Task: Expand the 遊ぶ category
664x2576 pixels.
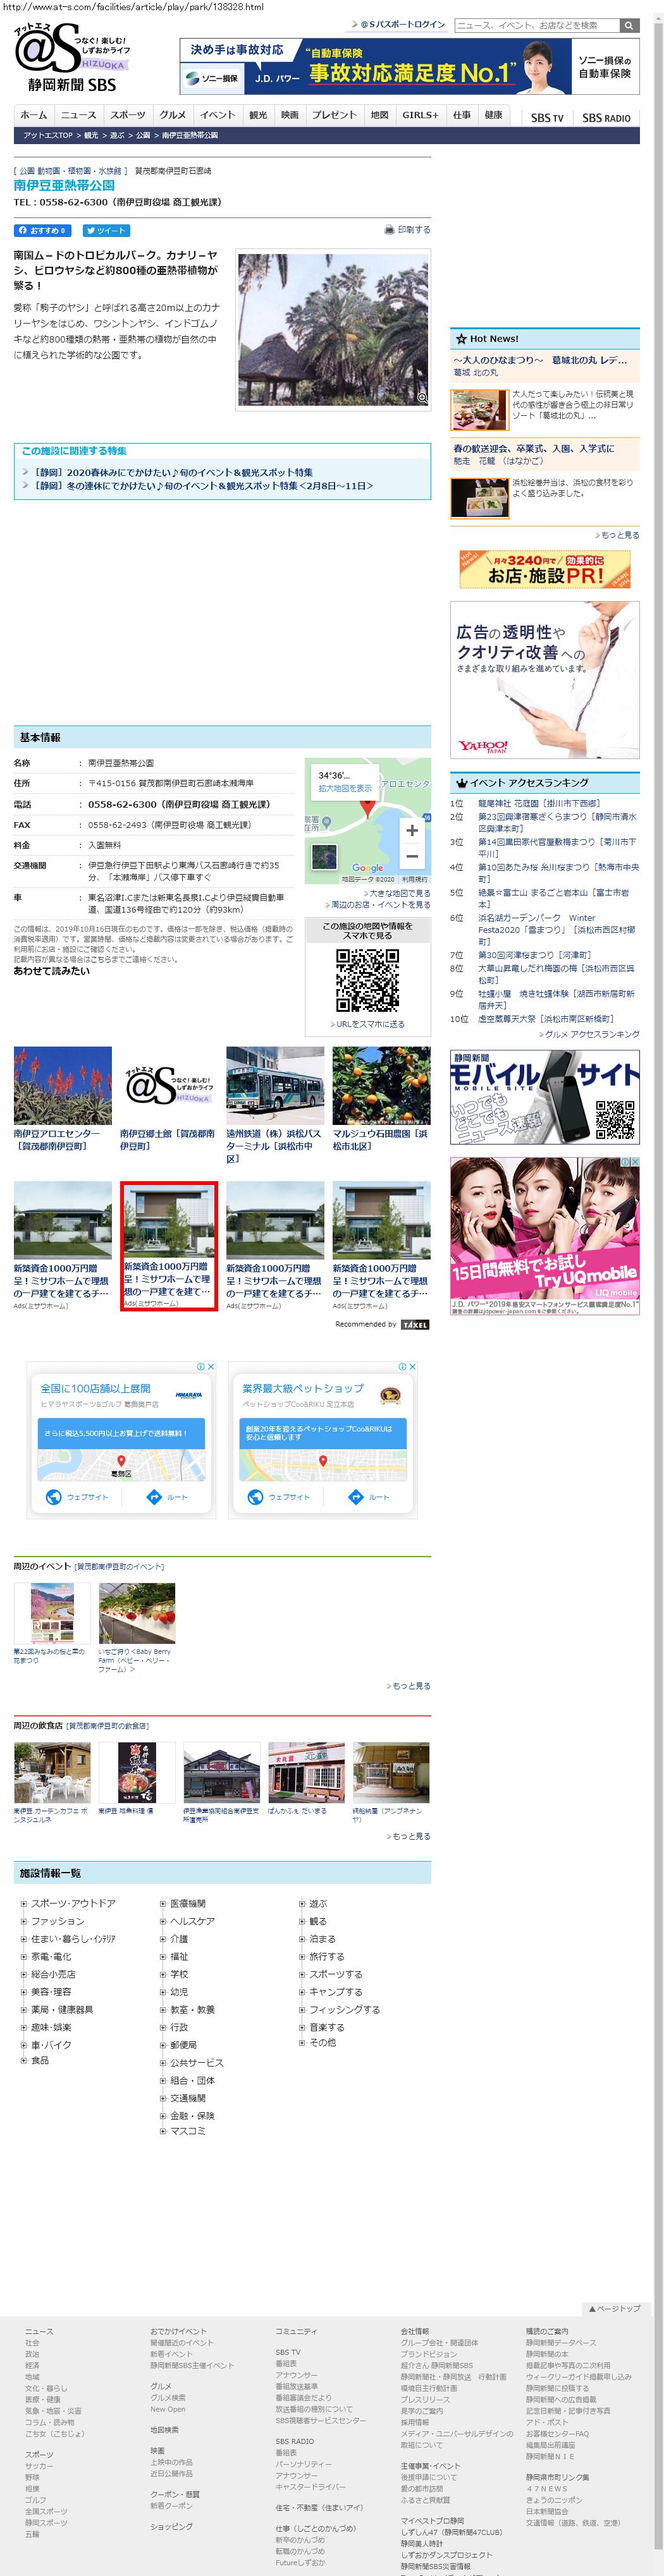Action: pos(302,1904)
